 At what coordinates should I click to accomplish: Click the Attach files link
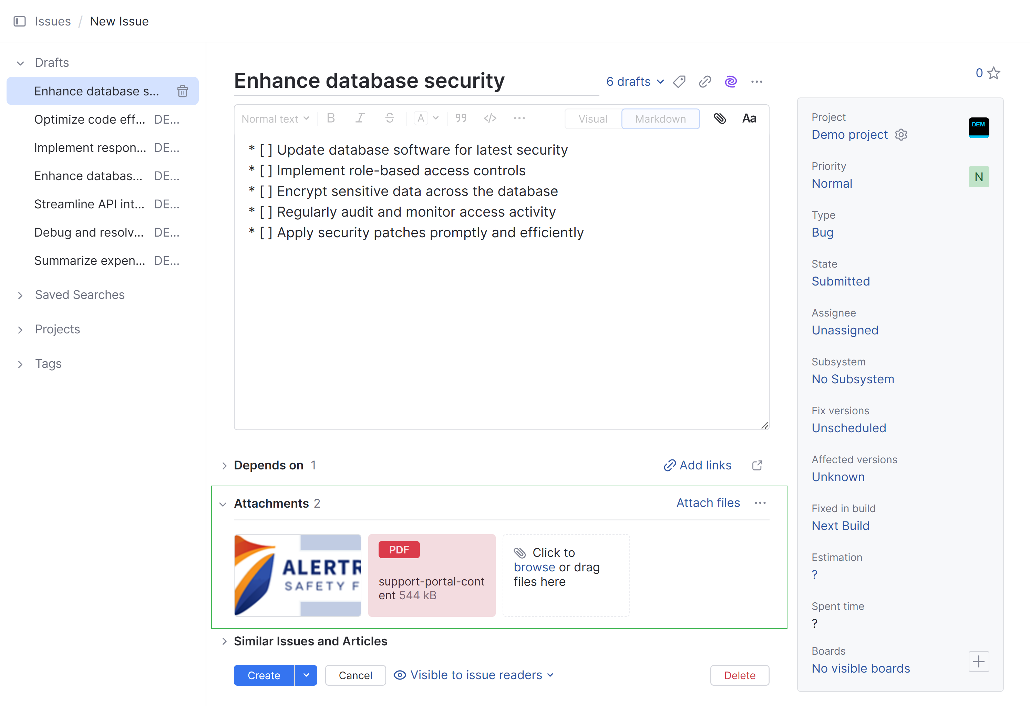(x=708, y=503)
